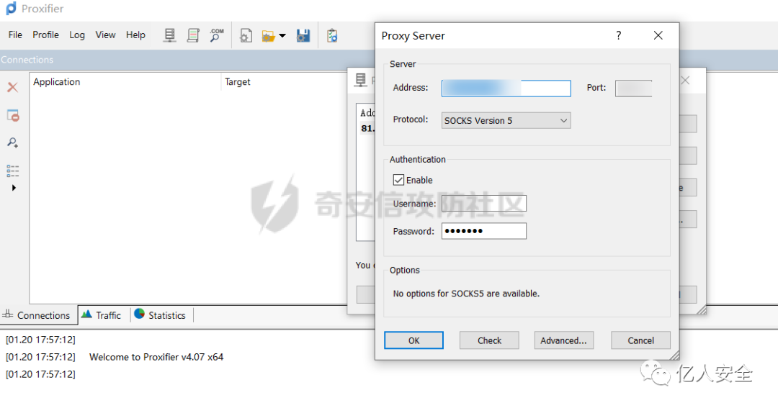Open the File menu
Image resolution: width=778 pixels, height=408 pixels.
coord(15,35)
